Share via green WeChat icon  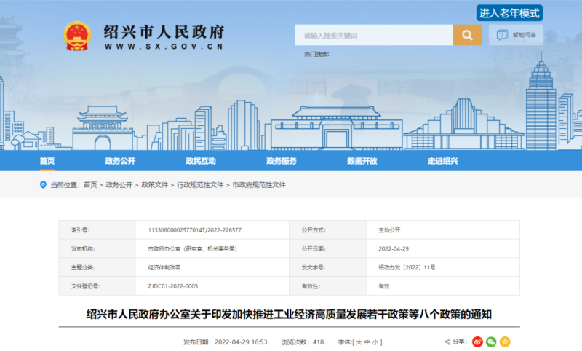click(491, 342)
